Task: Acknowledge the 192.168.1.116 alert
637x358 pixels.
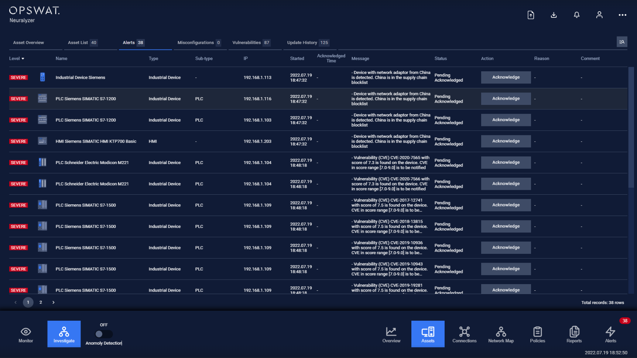Action: coord(506,99)
